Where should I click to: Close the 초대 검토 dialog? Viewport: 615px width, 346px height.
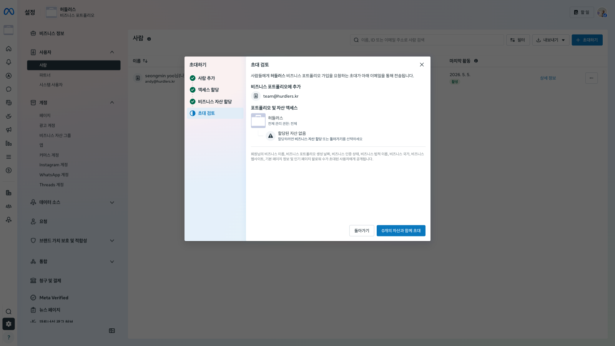click(422, 65)
